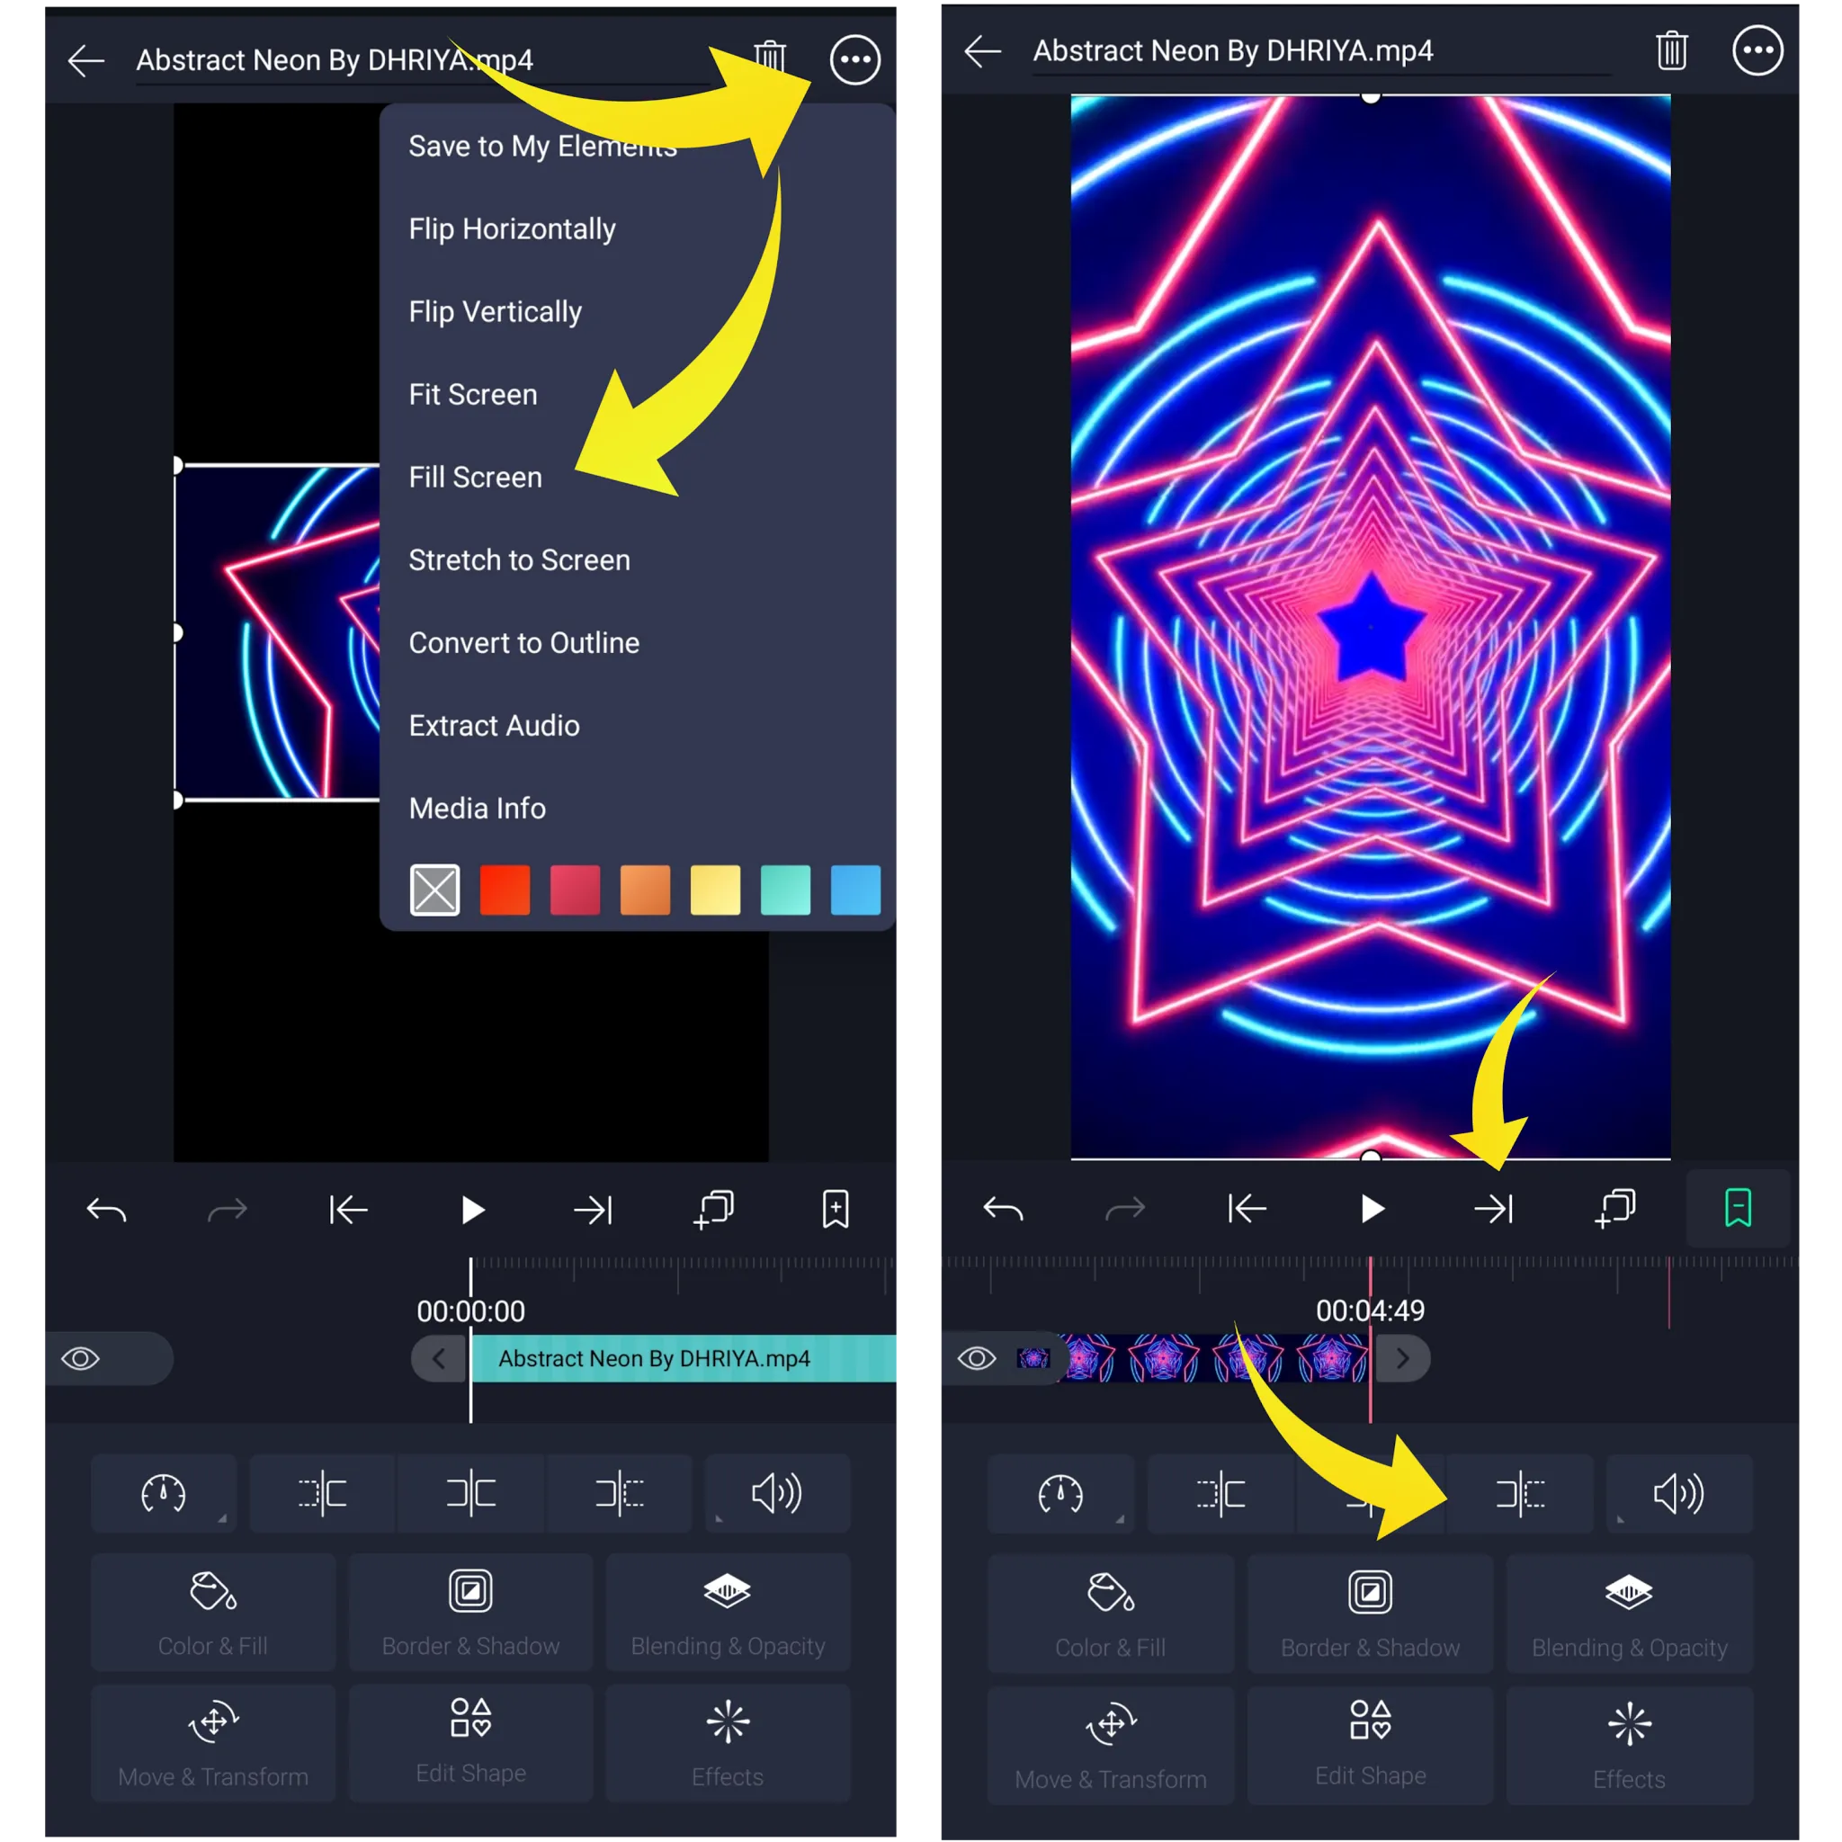Toggle eye visibility icon in right panel timeline

pos(978,1357)
